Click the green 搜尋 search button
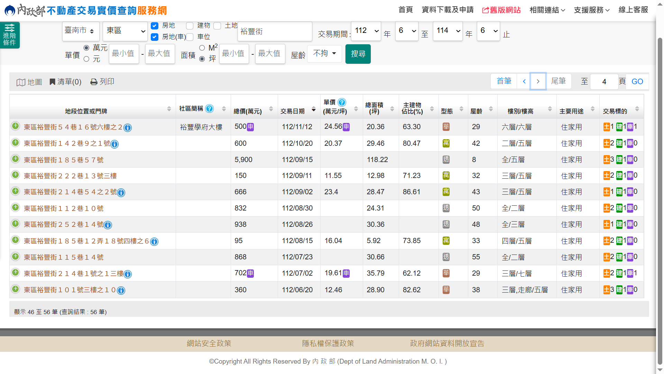The height and width of the screenshot is (374, 664). click(358, 54)
